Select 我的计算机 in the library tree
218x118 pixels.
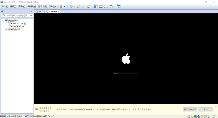(13, 20)
